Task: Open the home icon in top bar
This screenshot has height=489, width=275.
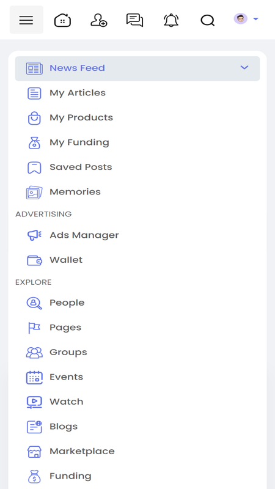Action: [63, 20]
